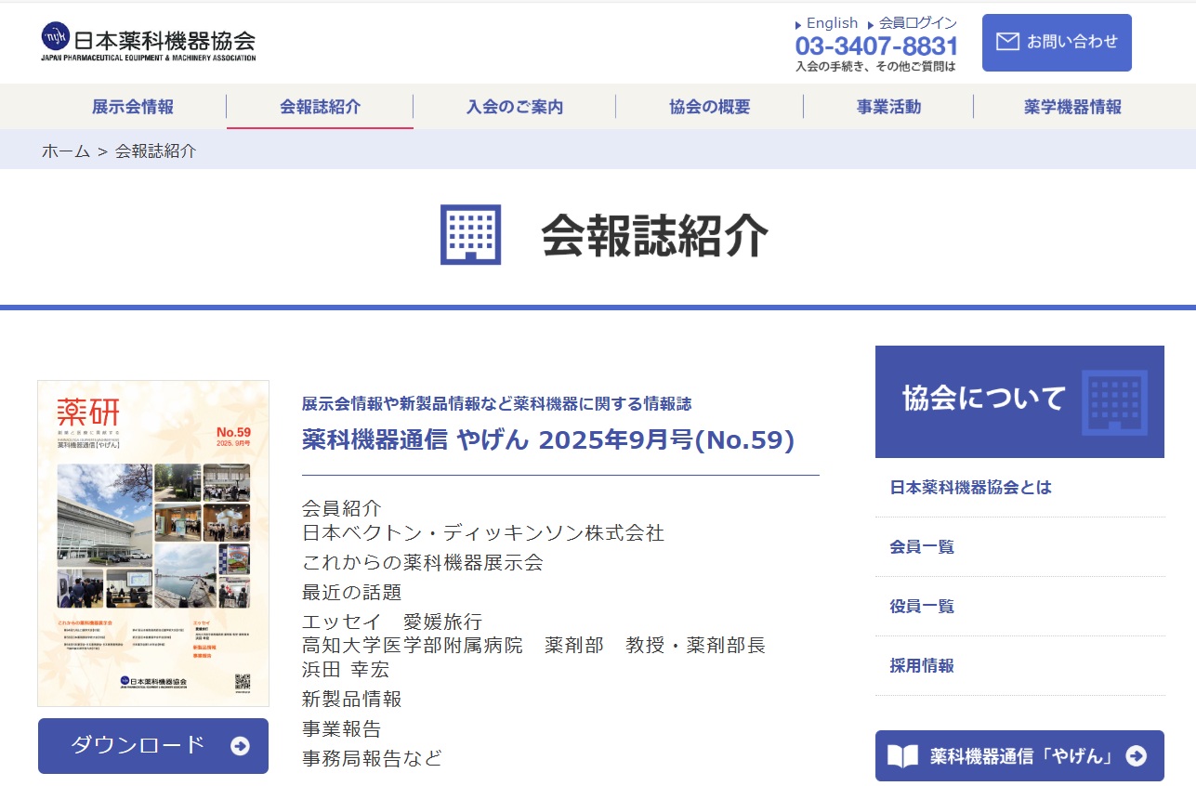Click the open book icon for Yagen
This screenshot has width=1196, height=786.
(x=902, y=756)
